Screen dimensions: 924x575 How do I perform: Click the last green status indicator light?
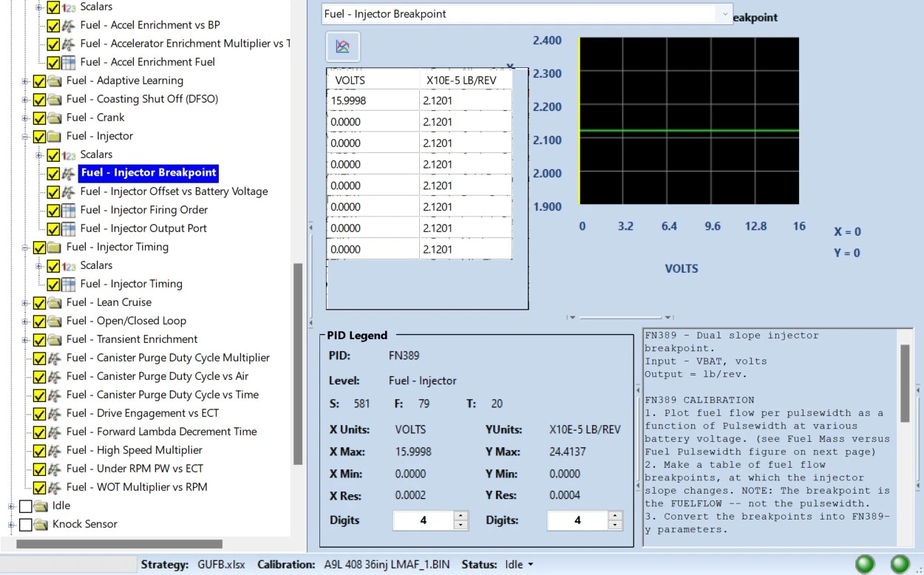[900, 565]
